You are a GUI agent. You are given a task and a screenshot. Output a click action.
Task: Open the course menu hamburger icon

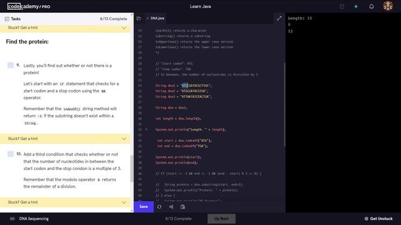tap(13, 219)
